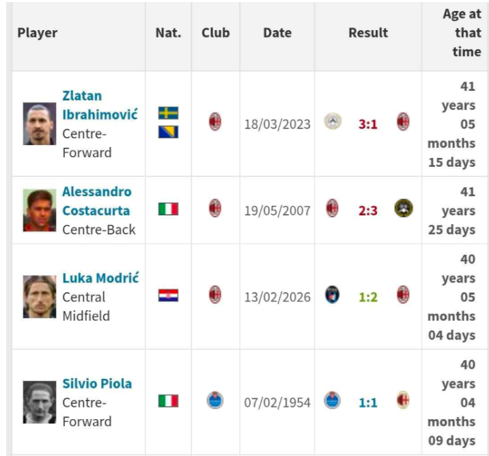Click Novara club crest in Silvio Piola row
The image size is (489, 456).
(x=215, y=401)
